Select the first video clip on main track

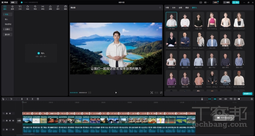pos(27,121)
